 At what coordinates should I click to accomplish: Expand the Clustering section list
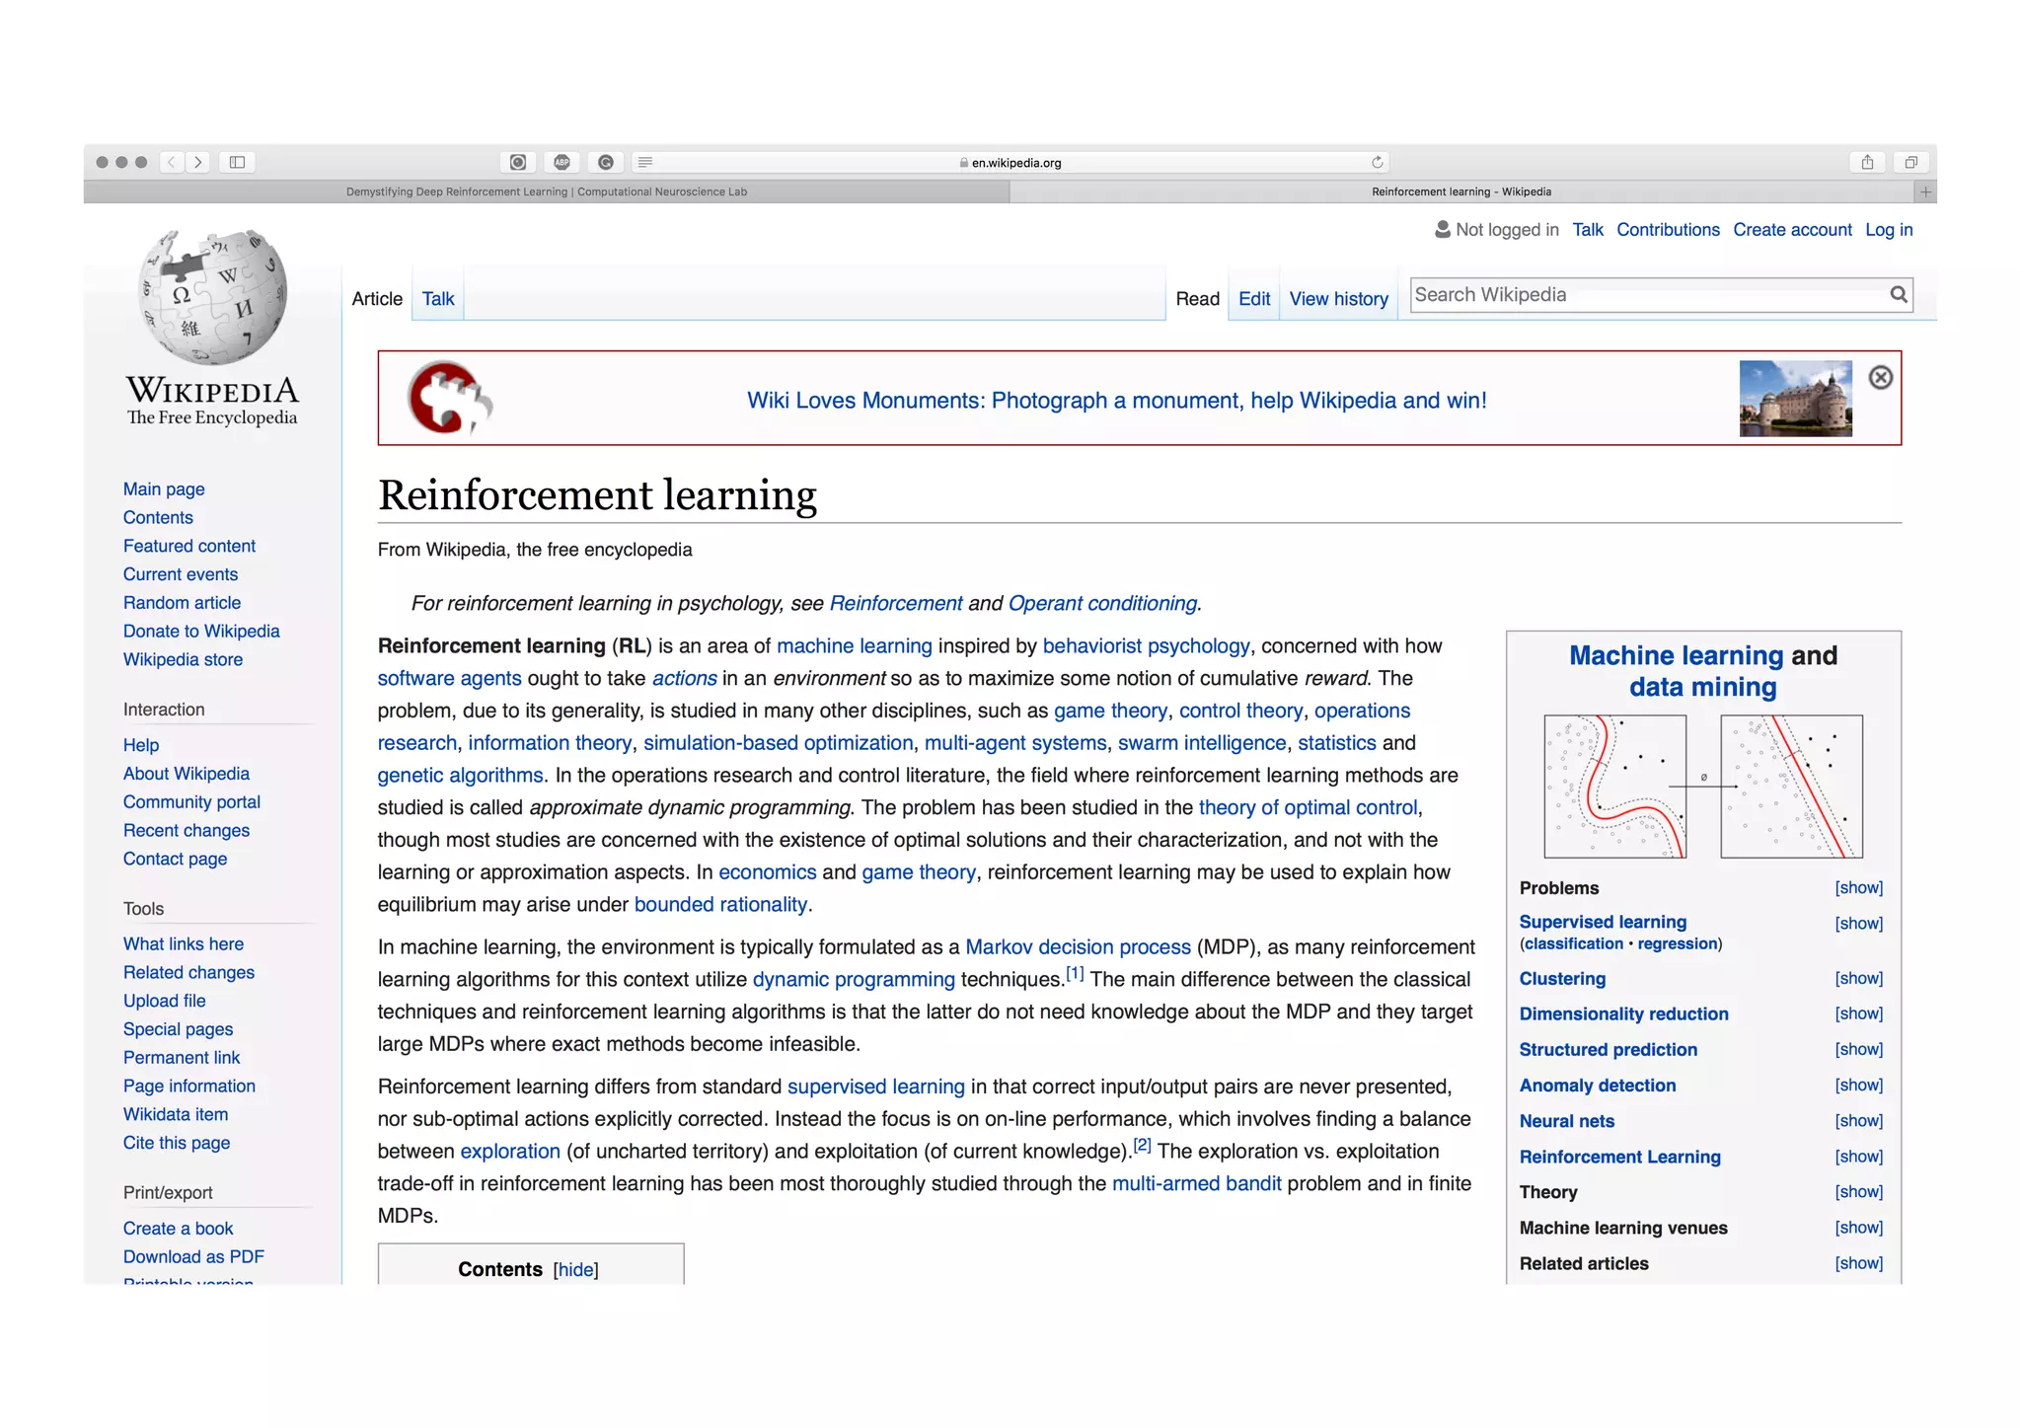(1858, 978)
